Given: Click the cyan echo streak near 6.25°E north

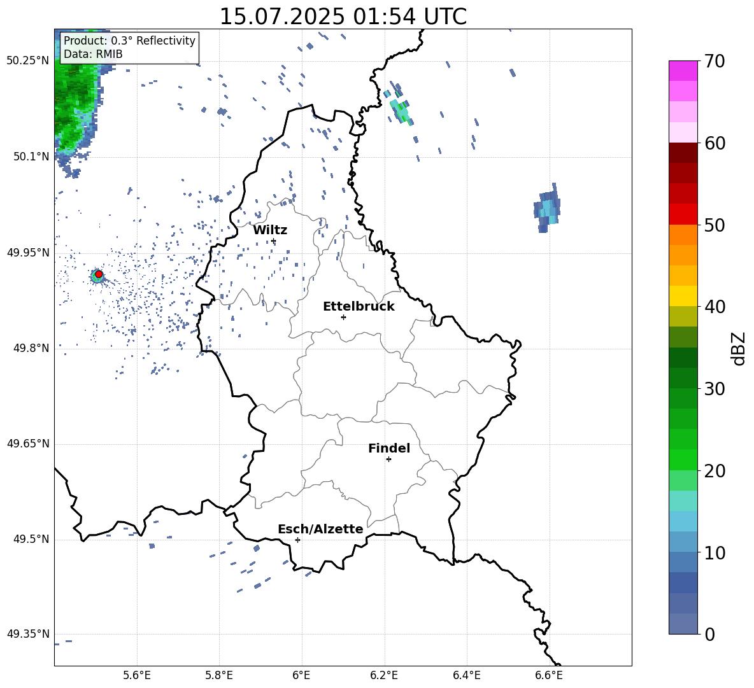Looking at the screenshot, I should click(x=400, y=110).
